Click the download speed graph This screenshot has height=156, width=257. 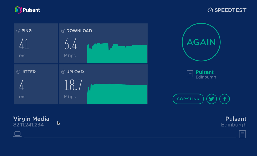tap(117, 53)
